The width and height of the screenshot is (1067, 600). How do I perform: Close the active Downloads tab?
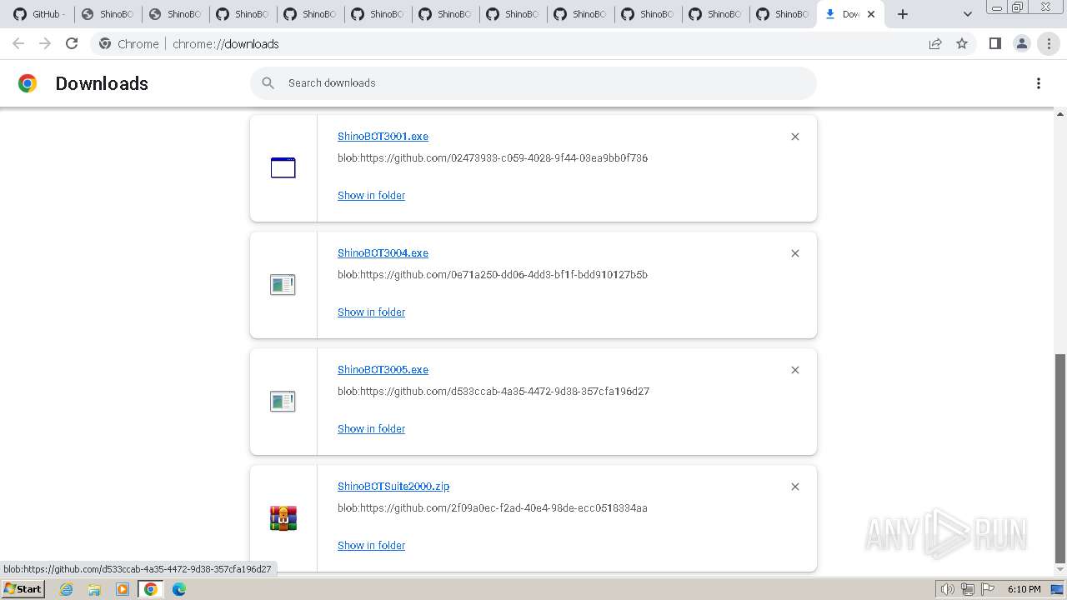(871, 14)
